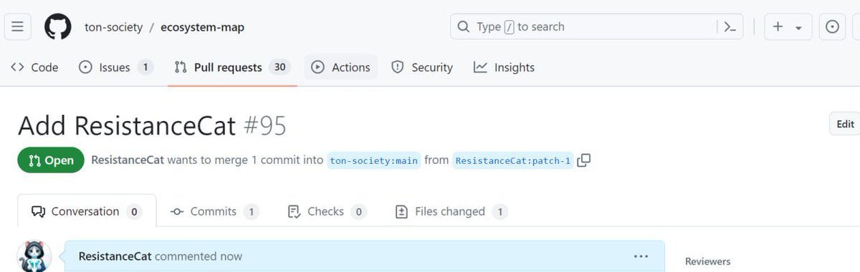Click the green Open status badge
860x272 pixels.
point(51,160)
